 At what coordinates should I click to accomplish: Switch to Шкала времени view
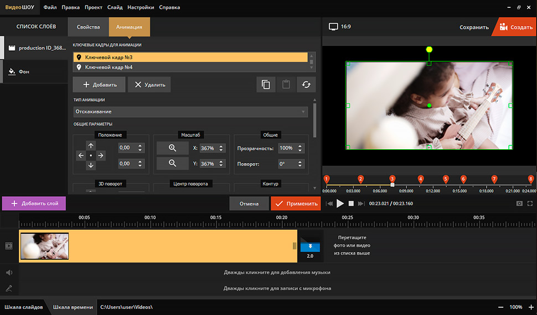coord(73,307)
